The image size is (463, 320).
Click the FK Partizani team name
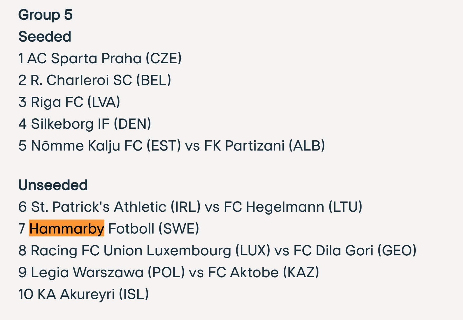tap(244, 146)
